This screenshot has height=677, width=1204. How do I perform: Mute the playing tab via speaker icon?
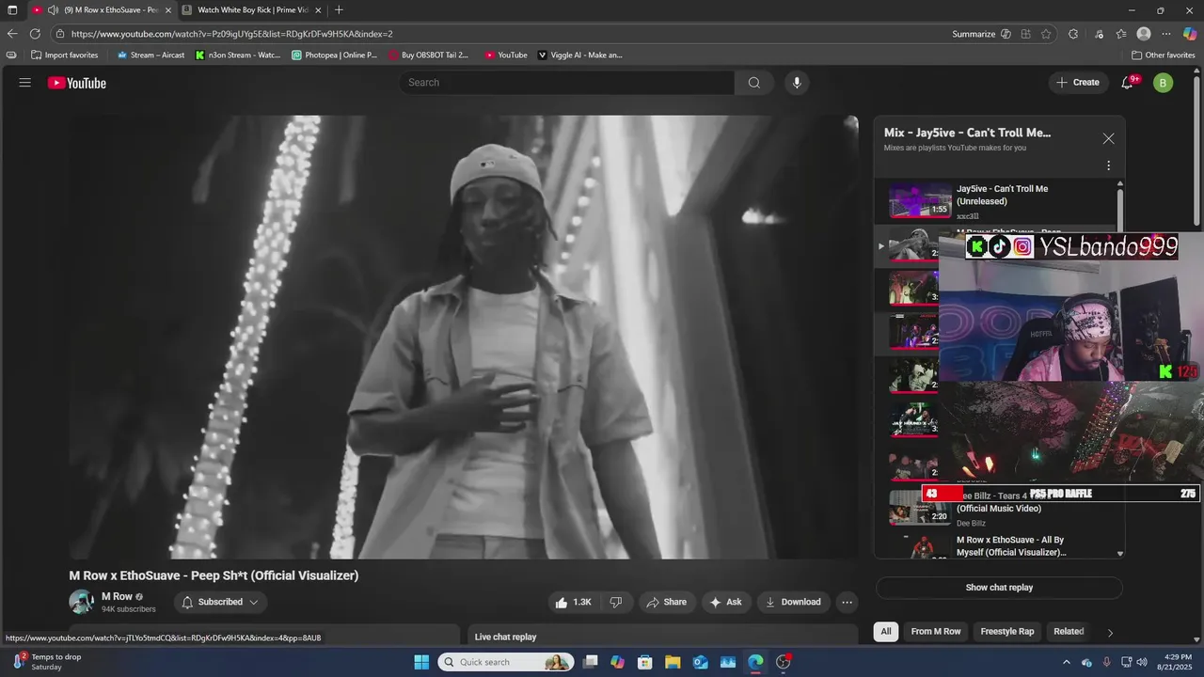tap(53, 10)
